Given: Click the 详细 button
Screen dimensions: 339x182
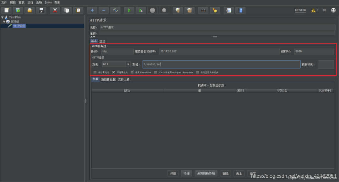Looking at the screenshot, I should 173,173.
